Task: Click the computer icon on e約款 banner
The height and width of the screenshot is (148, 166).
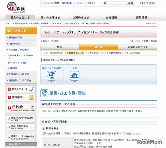Action: point(32,106)
